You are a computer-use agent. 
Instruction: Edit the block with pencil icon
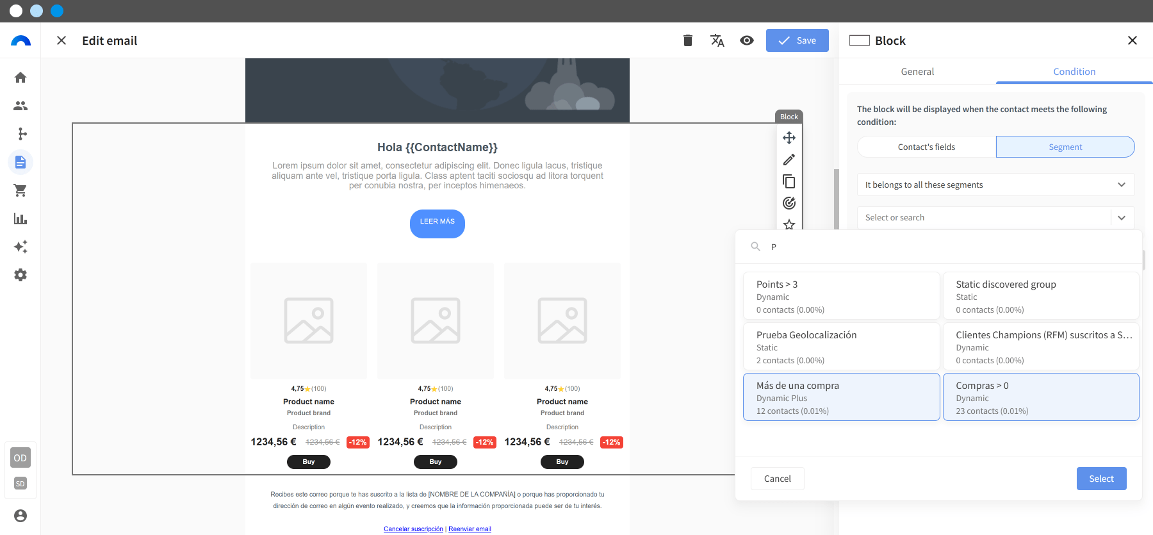(789, 160)
